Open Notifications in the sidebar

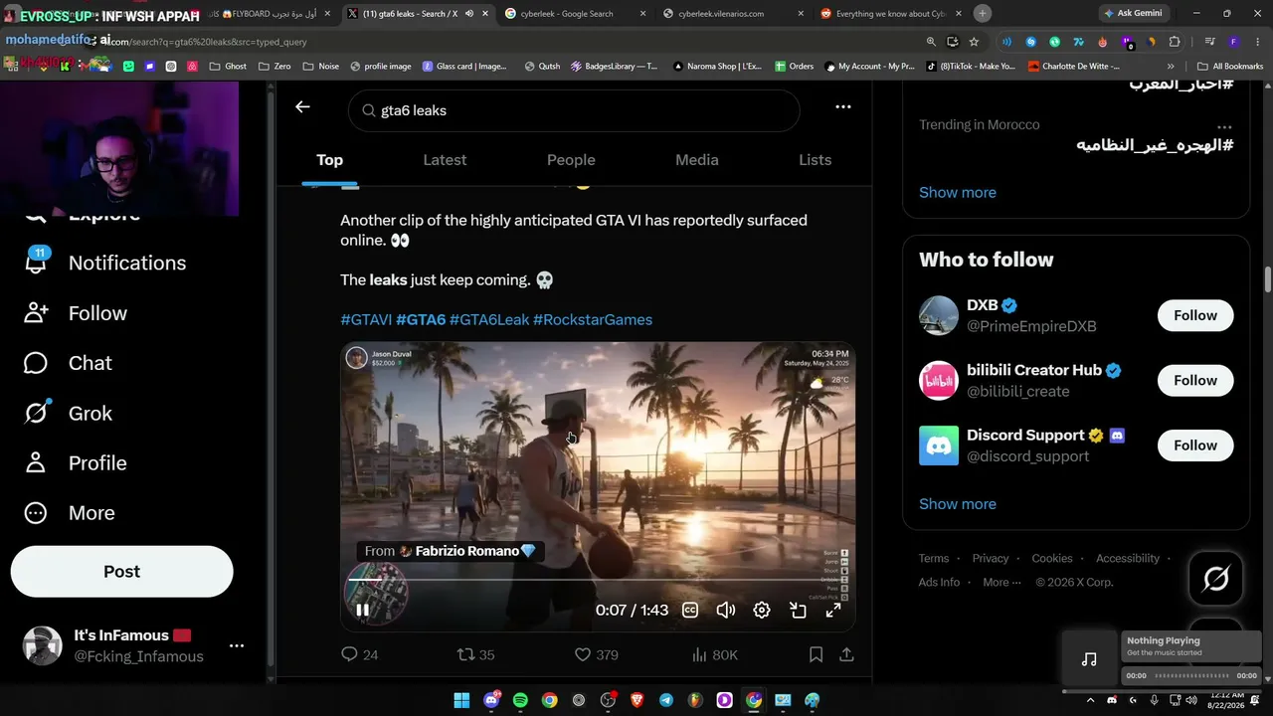point(105,263)
